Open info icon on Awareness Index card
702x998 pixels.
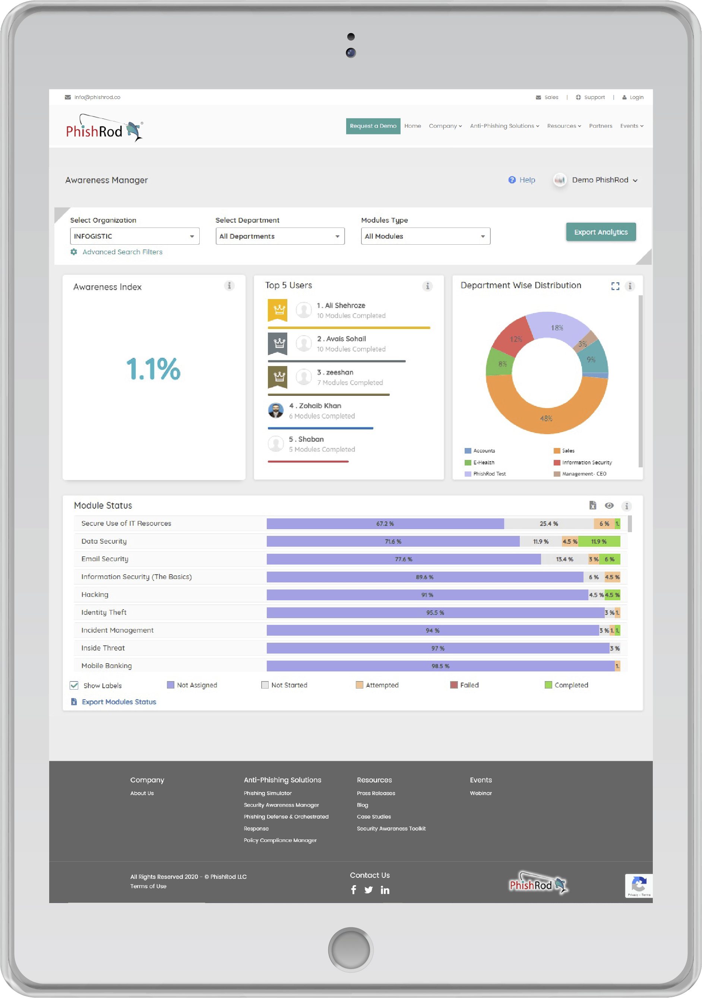[229, 286]
